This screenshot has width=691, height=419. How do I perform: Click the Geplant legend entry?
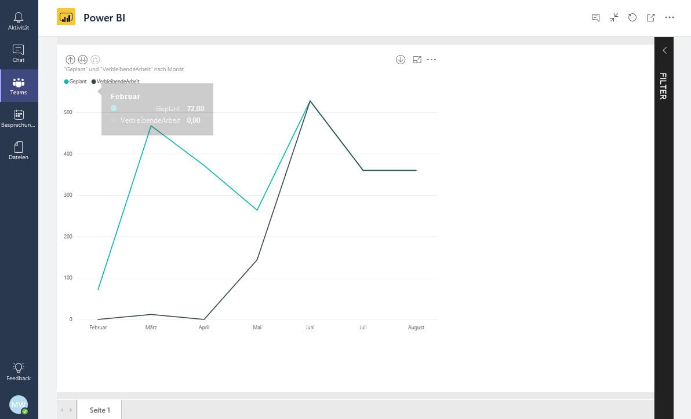click(76, 82)
